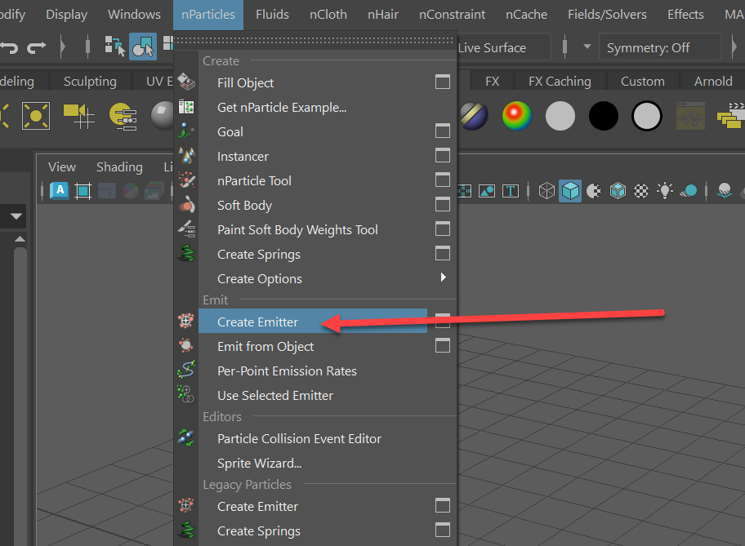Image resolution: width=745 pixels, height=546 pixels.
Task: Open the nConstraint menu
Action: (452, 15)
